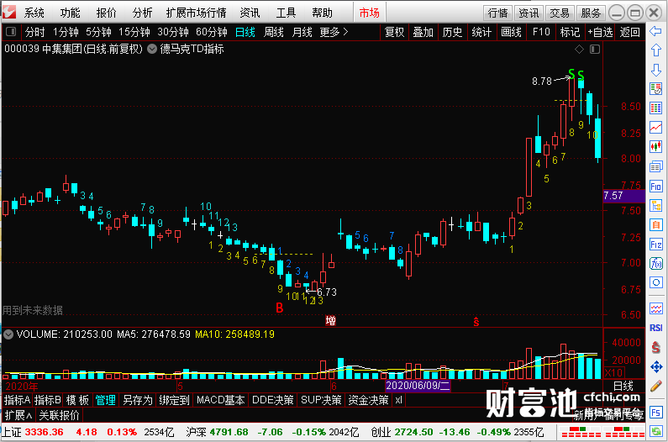668x442 pixels.
Task: Click the 交易 button
Action: [560, 13]
